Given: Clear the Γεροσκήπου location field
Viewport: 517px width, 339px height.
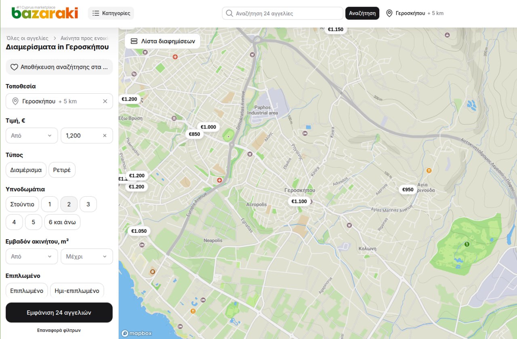Looking at the screenshot, I should 105,101.
